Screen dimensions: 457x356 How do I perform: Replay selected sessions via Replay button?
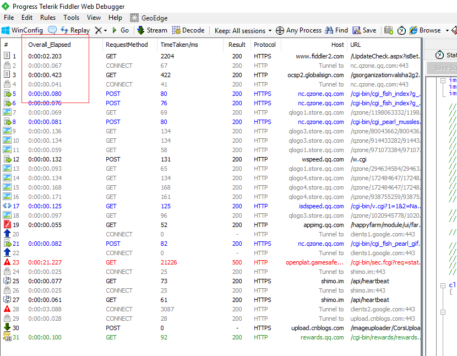75,30
